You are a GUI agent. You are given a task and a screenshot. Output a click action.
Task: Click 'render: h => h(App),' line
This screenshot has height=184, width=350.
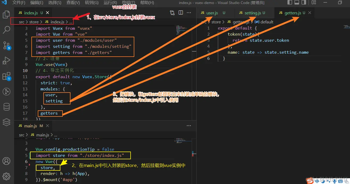click(x=65, y=173)
